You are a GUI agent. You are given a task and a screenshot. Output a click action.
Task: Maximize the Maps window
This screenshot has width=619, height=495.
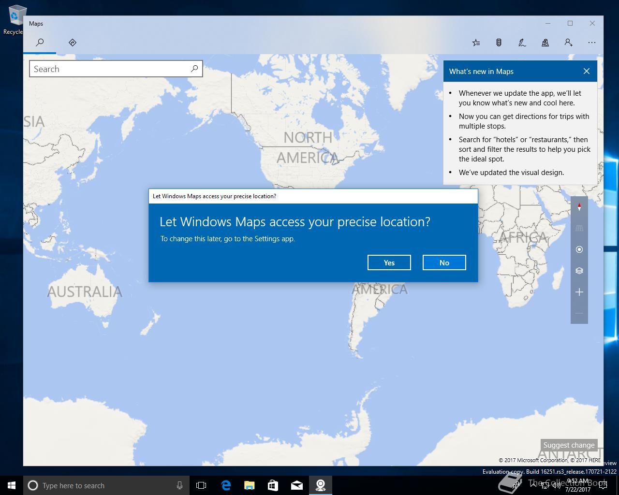(570, 23)
